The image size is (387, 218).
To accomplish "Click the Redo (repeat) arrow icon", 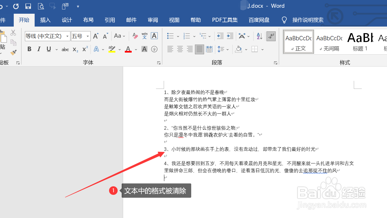I will click(16, 6).
